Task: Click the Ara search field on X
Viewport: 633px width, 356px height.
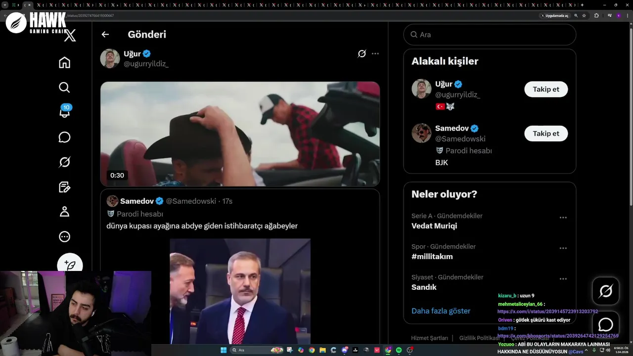Action: (x=490, y=35)
